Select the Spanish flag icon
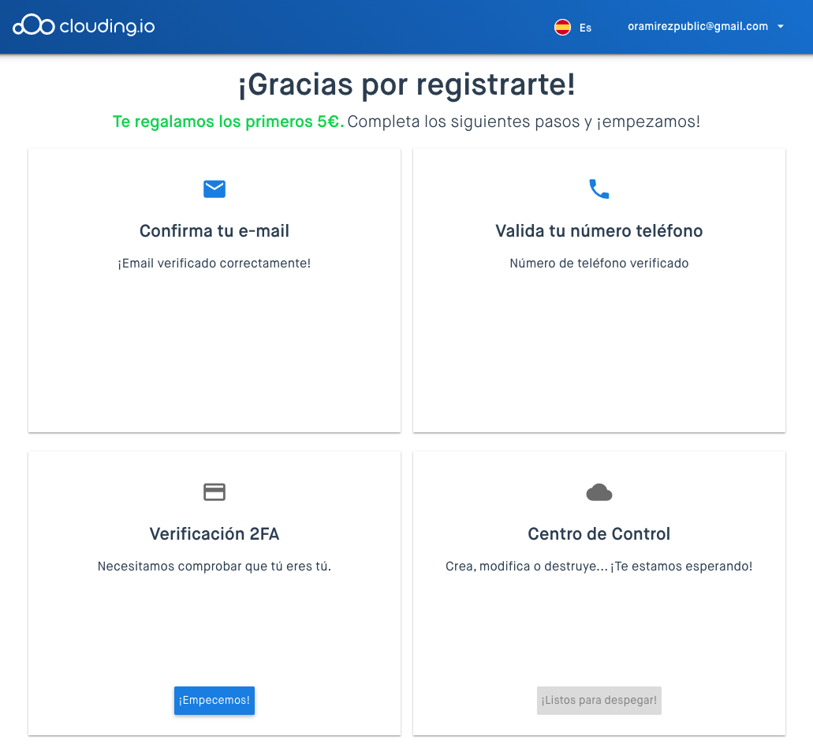 click(x=562, y=27)
